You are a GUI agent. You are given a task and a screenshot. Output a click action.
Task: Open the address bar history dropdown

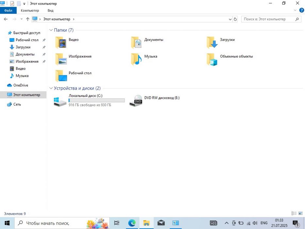[230, 19]
